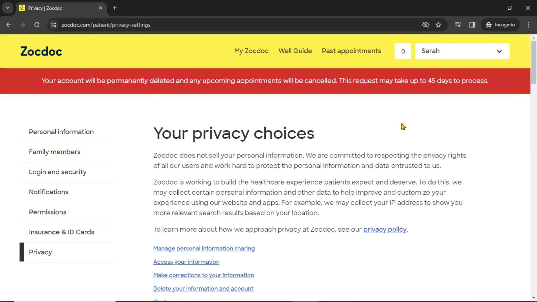Scroll down to view Disclosures section
Image resolution: width=537 pixels, height=302 pixels.
tap(168, 300)
